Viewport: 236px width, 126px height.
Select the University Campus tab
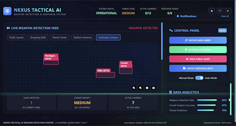108,38
